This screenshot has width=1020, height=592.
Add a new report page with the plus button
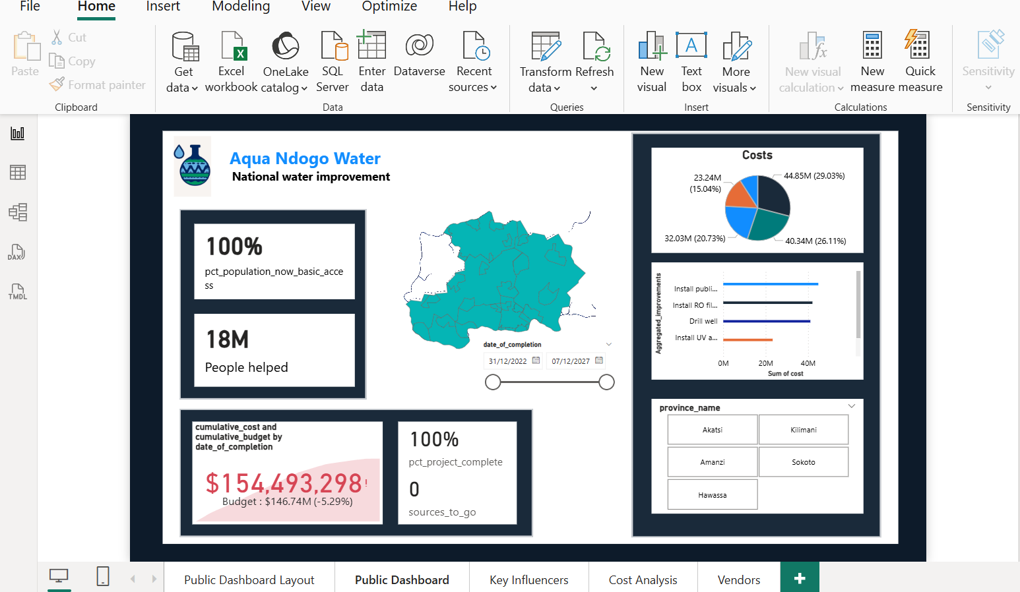pyautogui.click(x=800, y=577)
